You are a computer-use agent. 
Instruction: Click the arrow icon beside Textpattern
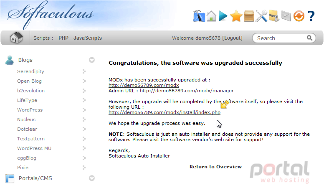point(84,139)
